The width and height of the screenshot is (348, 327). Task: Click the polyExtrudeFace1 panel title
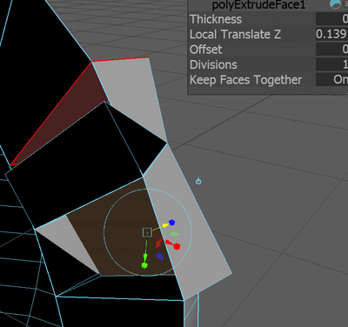[x=258, y=5]
